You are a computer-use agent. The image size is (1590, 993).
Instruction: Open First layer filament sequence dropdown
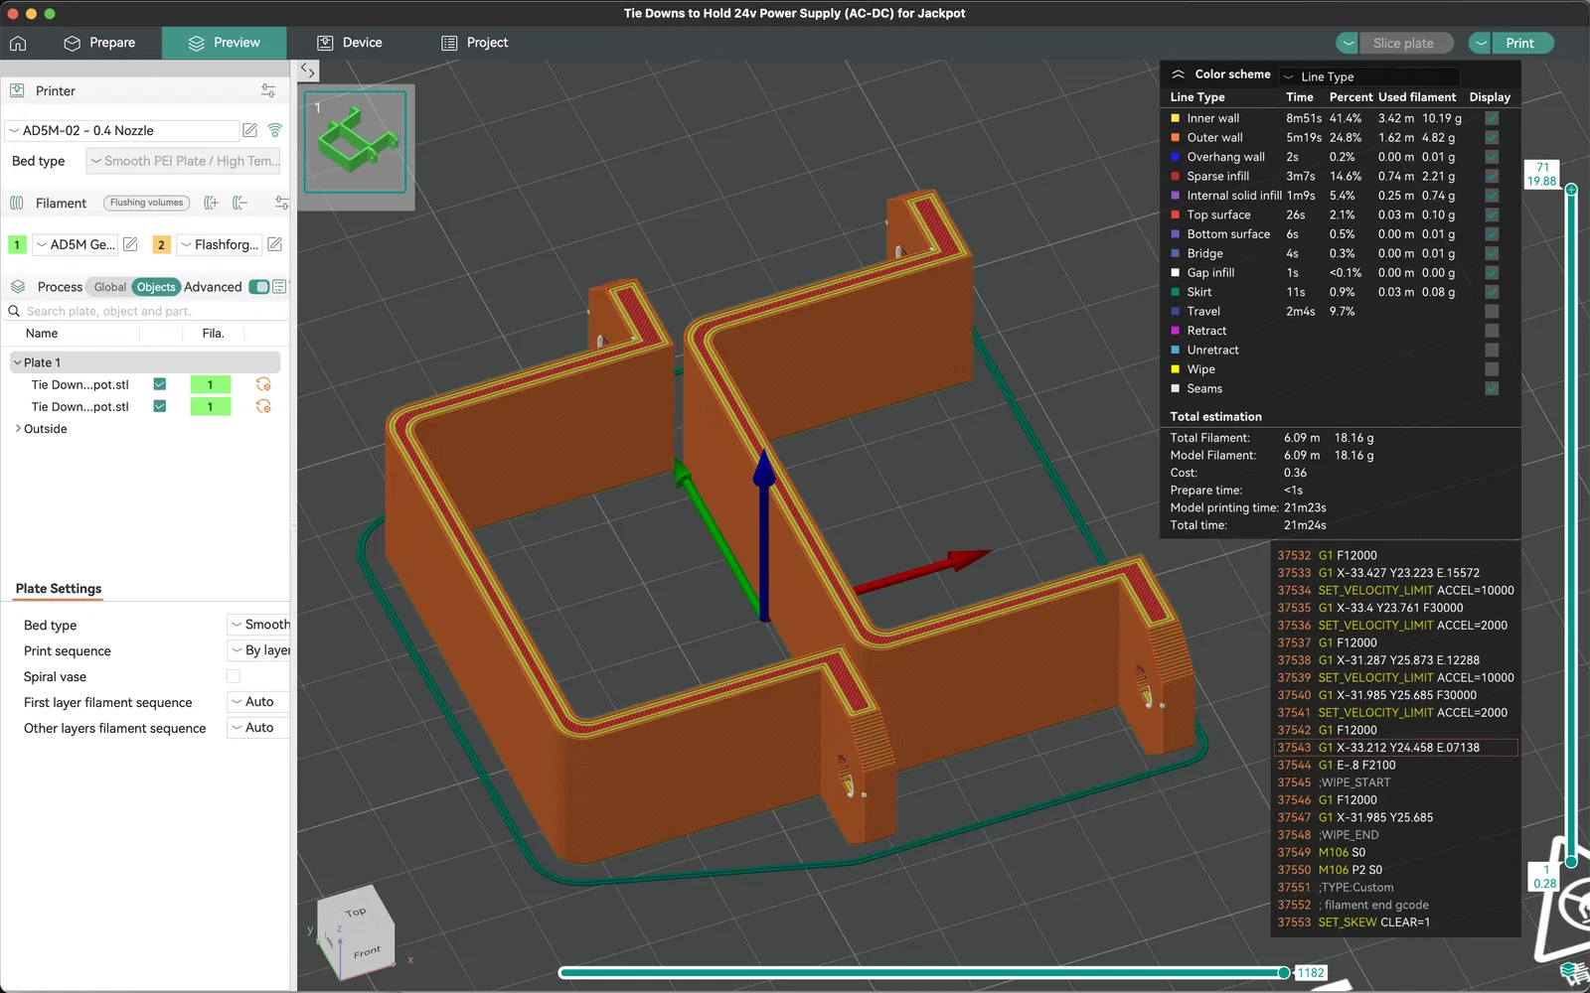click(x=259, y=702)
